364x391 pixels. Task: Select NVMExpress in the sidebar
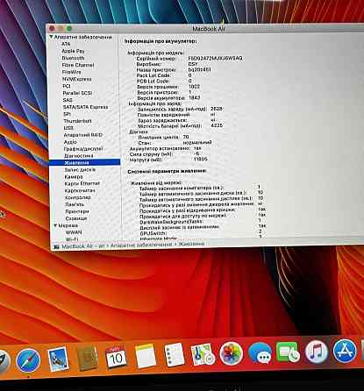pos(77,79)
